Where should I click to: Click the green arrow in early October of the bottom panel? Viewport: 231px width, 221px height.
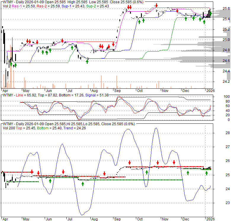tap(147, 172)
